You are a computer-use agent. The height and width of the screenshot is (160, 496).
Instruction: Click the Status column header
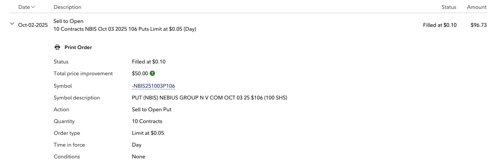point(449,7)
